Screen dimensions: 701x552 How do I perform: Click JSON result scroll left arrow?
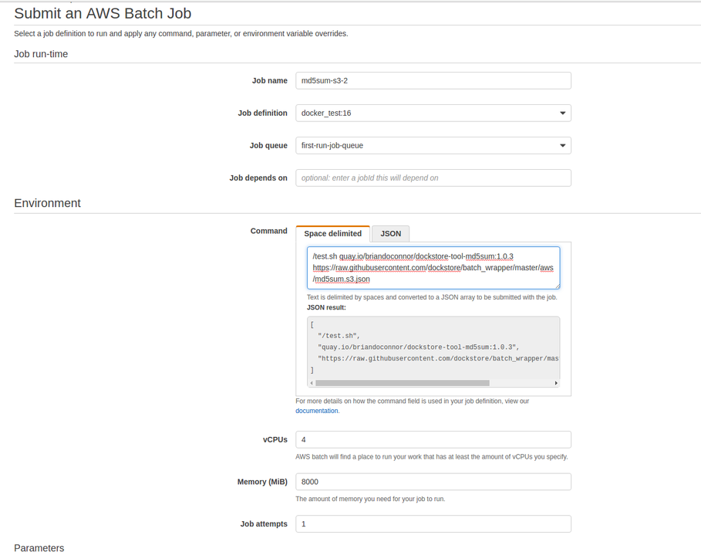[312, 383]
